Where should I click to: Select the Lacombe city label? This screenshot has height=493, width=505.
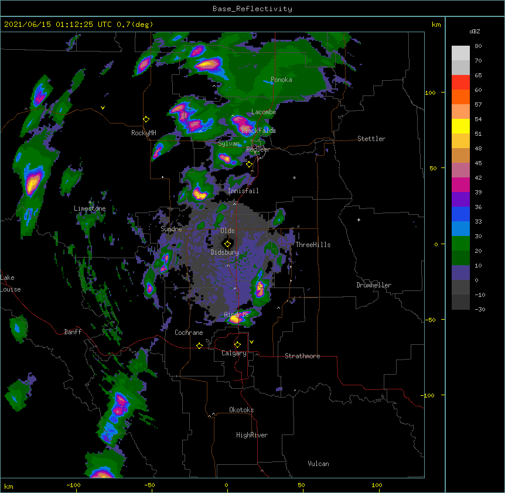pyautogui.click(x=264, y=112)
